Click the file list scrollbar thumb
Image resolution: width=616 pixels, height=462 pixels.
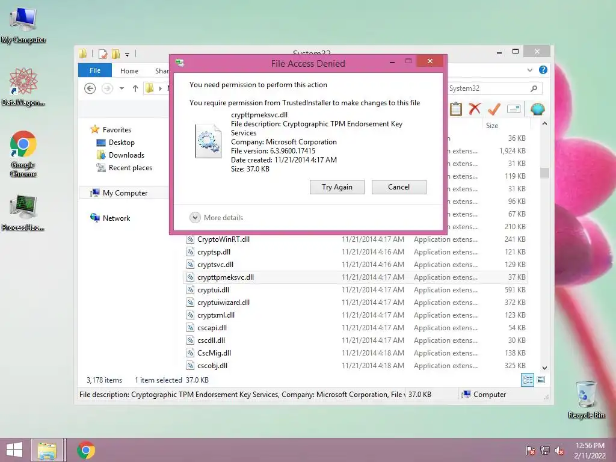(x=544, y=173)
